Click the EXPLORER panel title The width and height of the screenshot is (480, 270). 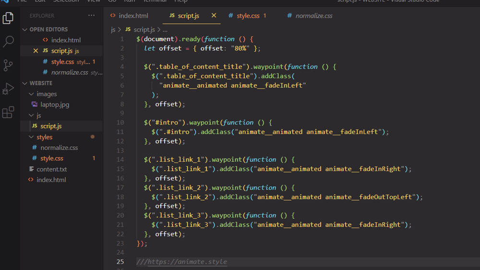click(42, 16)
